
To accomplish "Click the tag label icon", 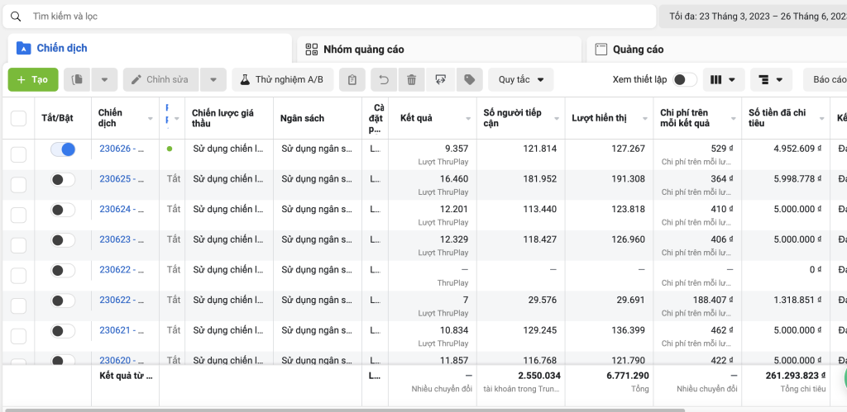I will (469, 80).
